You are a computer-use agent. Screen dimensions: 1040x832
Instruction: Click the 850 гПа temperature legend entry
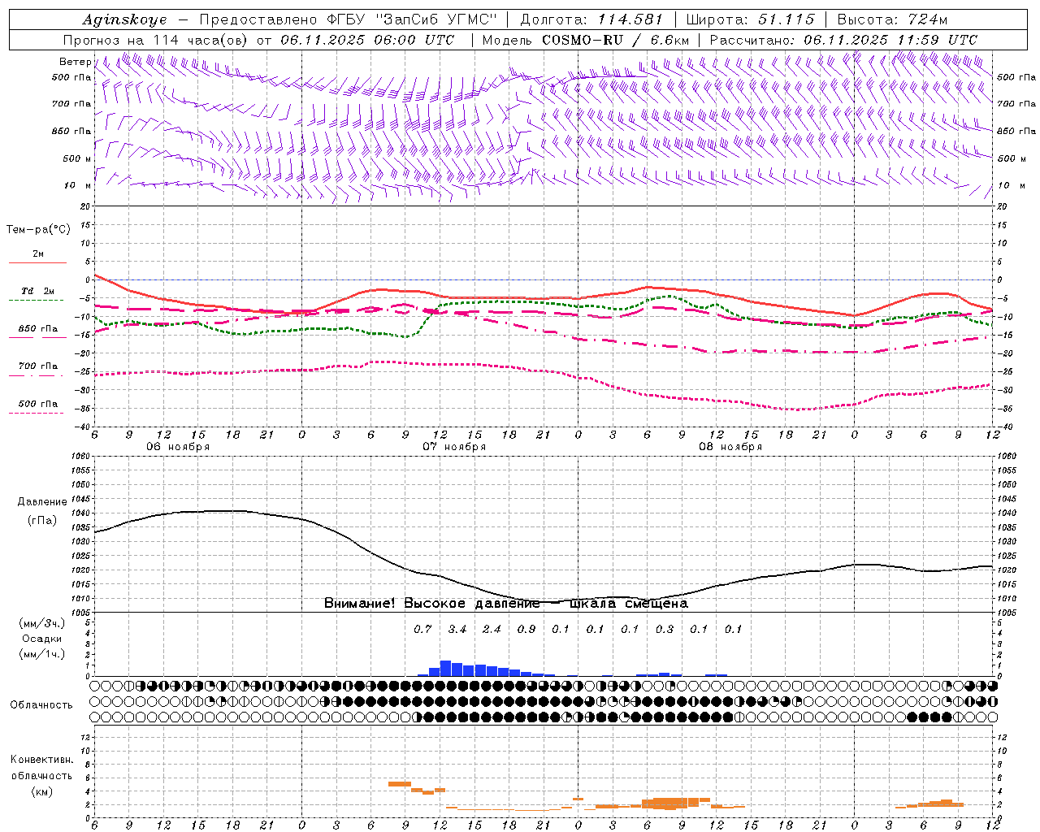37,329
